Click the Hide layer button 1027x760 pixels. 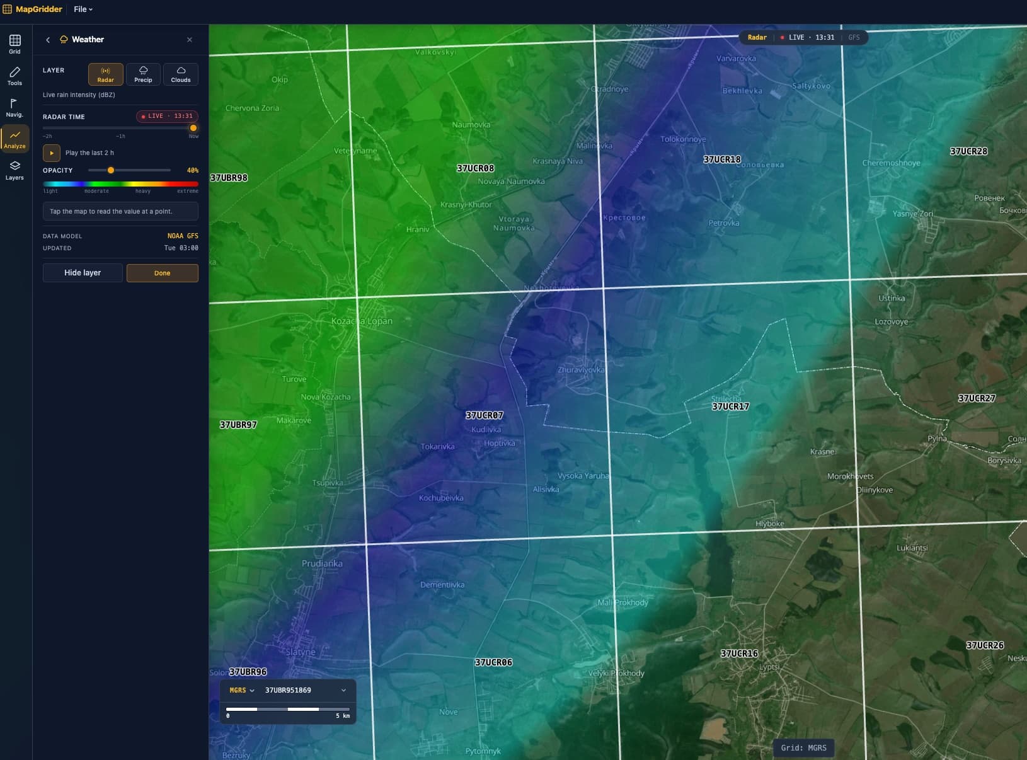coord(83,273)
